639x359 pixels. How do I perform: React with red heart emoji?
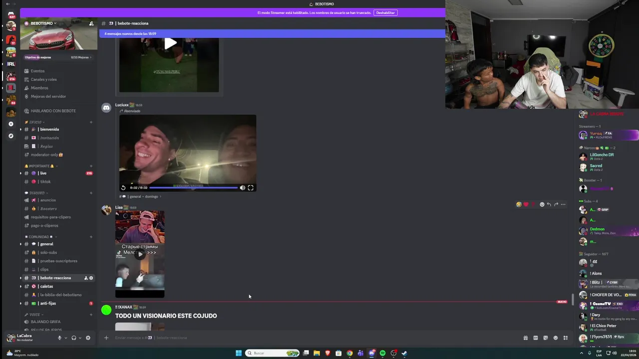pyautogui.click(x=526, y=204)
